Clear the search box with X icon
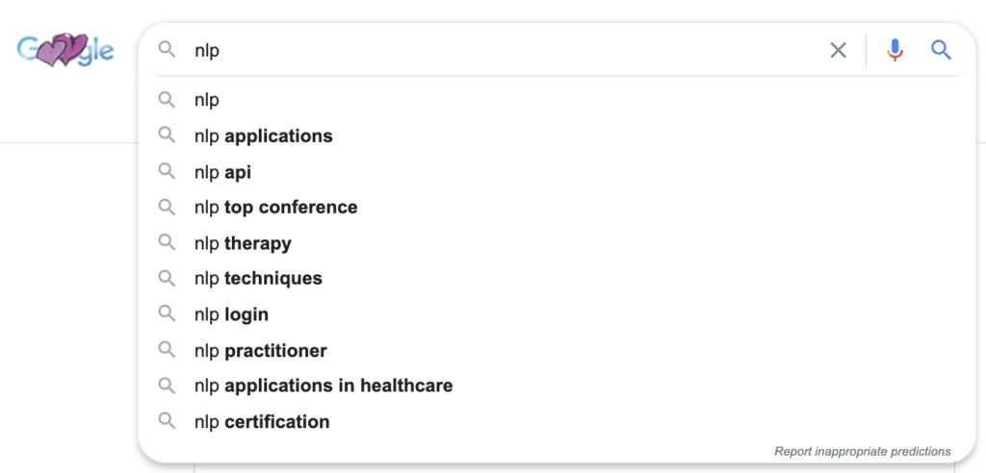The width and height of the screenshot is (986, 473). (839, 50)
